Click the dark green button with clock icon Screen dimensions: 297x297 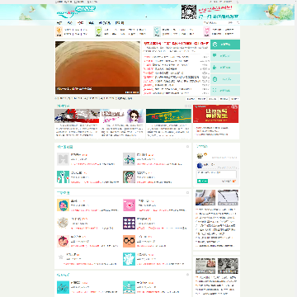coord(225,45)
